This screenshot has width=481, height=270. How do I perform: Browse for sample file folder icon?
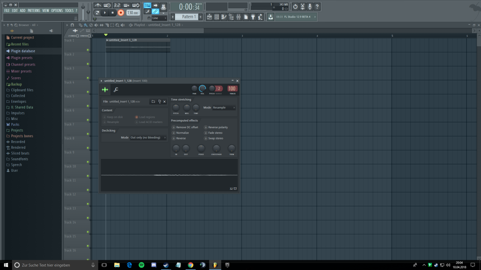153,102
